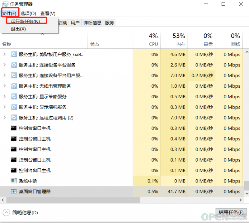
Task: Click the 0.1% CPU value
Action: pos(153,181)
